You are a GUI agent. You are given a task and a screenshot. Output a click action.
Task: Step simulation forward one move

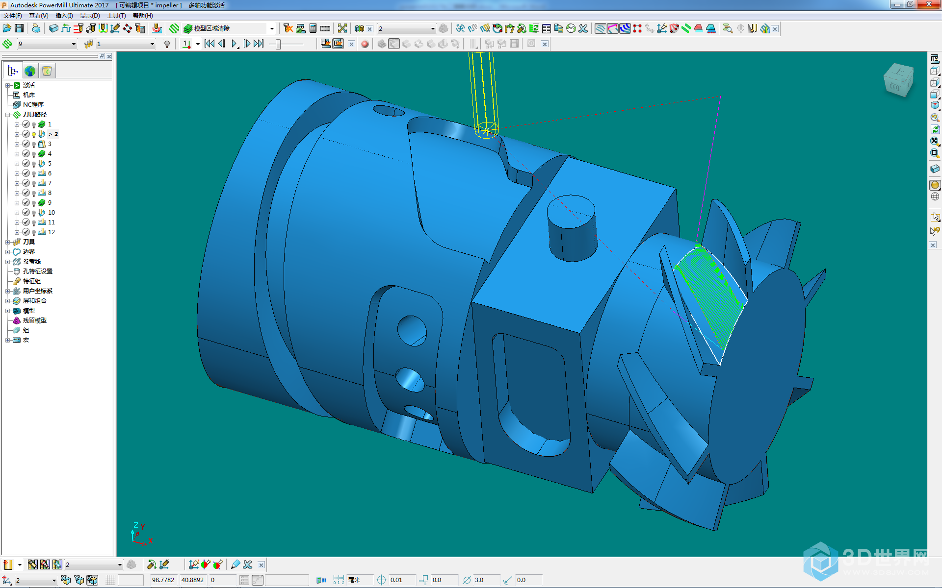click(x=247, y=44)
